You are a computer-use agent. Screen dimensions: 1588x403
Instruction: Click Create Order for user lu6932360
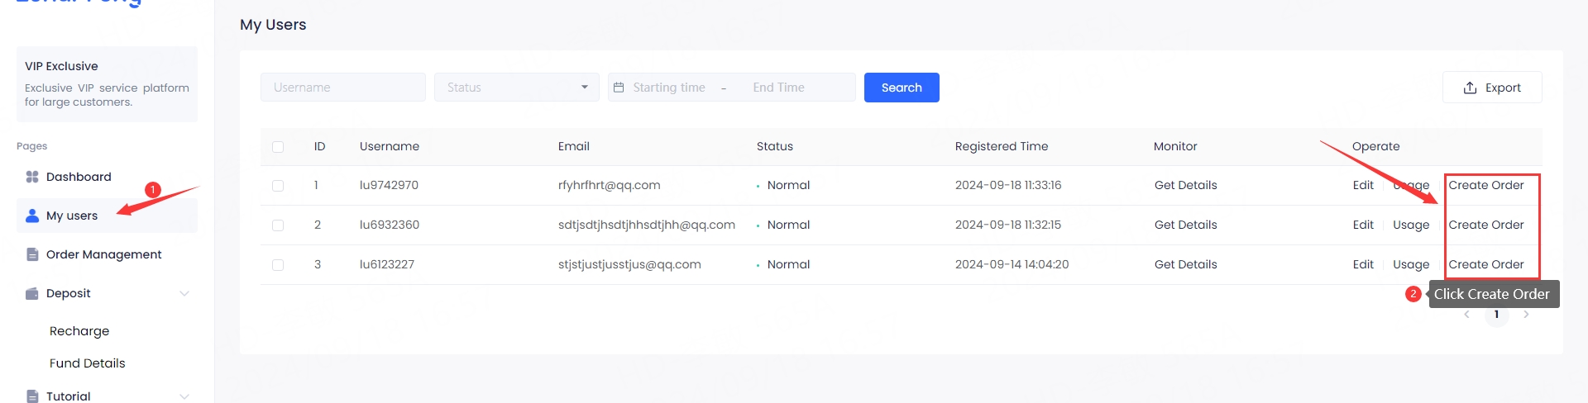[1485, 225]
